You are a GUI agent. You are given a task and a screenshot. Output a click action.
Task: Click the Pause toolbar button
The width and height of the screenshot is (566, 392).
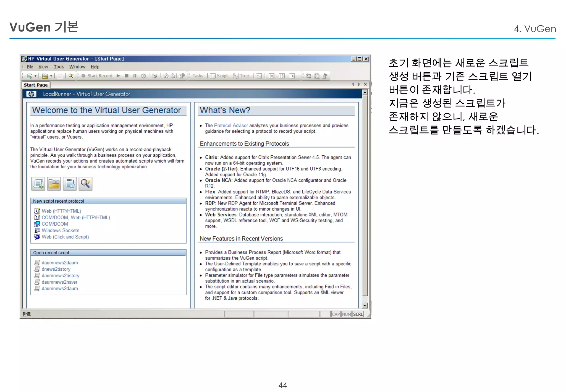tap(135, 76)
